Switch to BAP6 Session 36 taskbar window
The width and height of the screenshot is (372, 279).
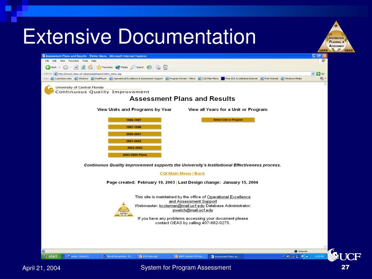[190, 256]
